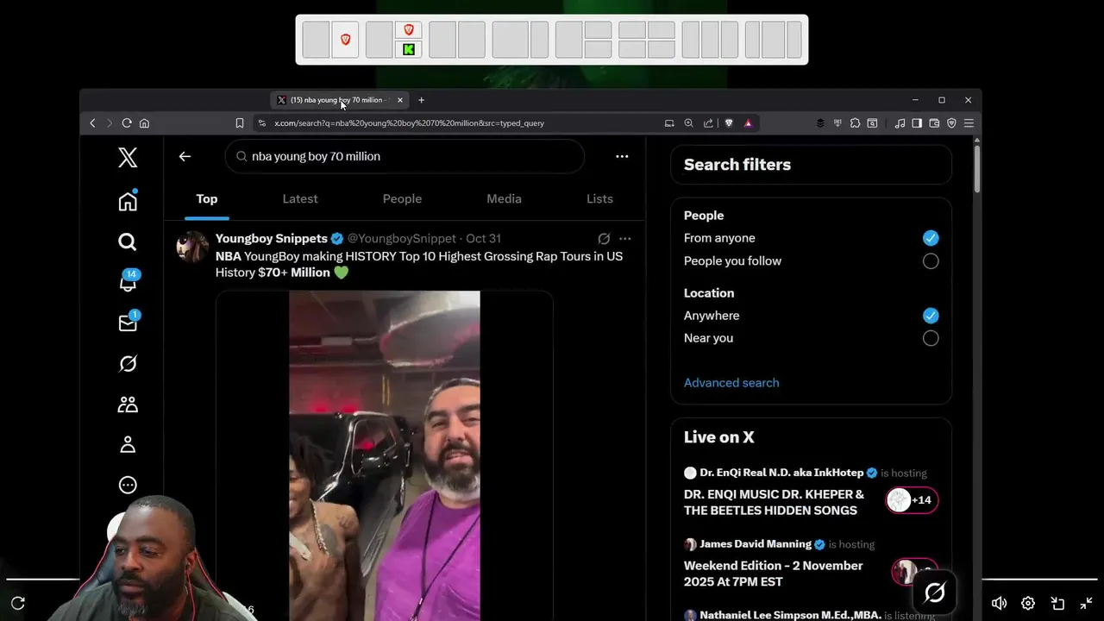
Task: Click page vertical scrollbar thumb
Action: (976, 169)
